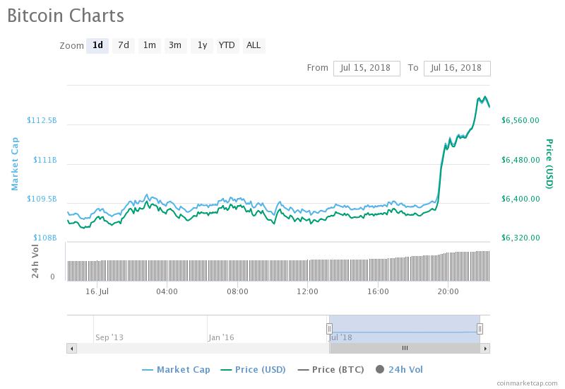The image size is (565, 389).
Task: Select YTD zoom range
Action: pyautogui.click(x=227, y=45)
